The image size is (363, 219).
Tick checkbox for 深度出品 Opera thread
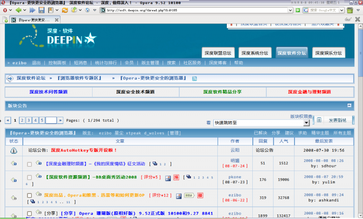tap(29, 195)
